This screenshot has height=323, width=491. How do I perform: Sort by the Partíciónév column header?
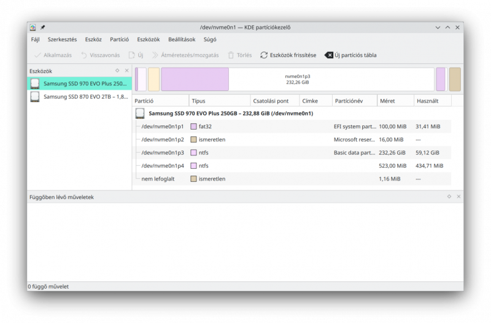tap(355, 101)
